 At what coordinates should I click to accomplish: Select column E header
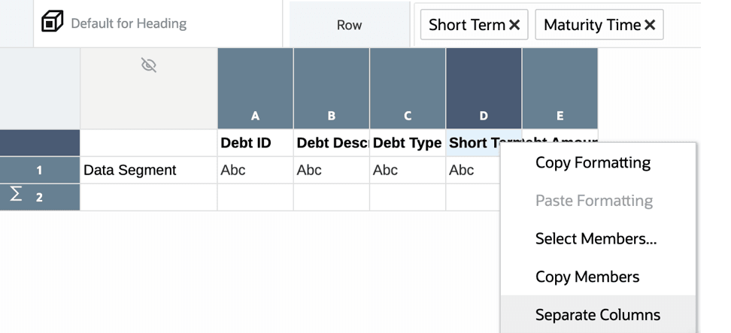click(560, 89)
